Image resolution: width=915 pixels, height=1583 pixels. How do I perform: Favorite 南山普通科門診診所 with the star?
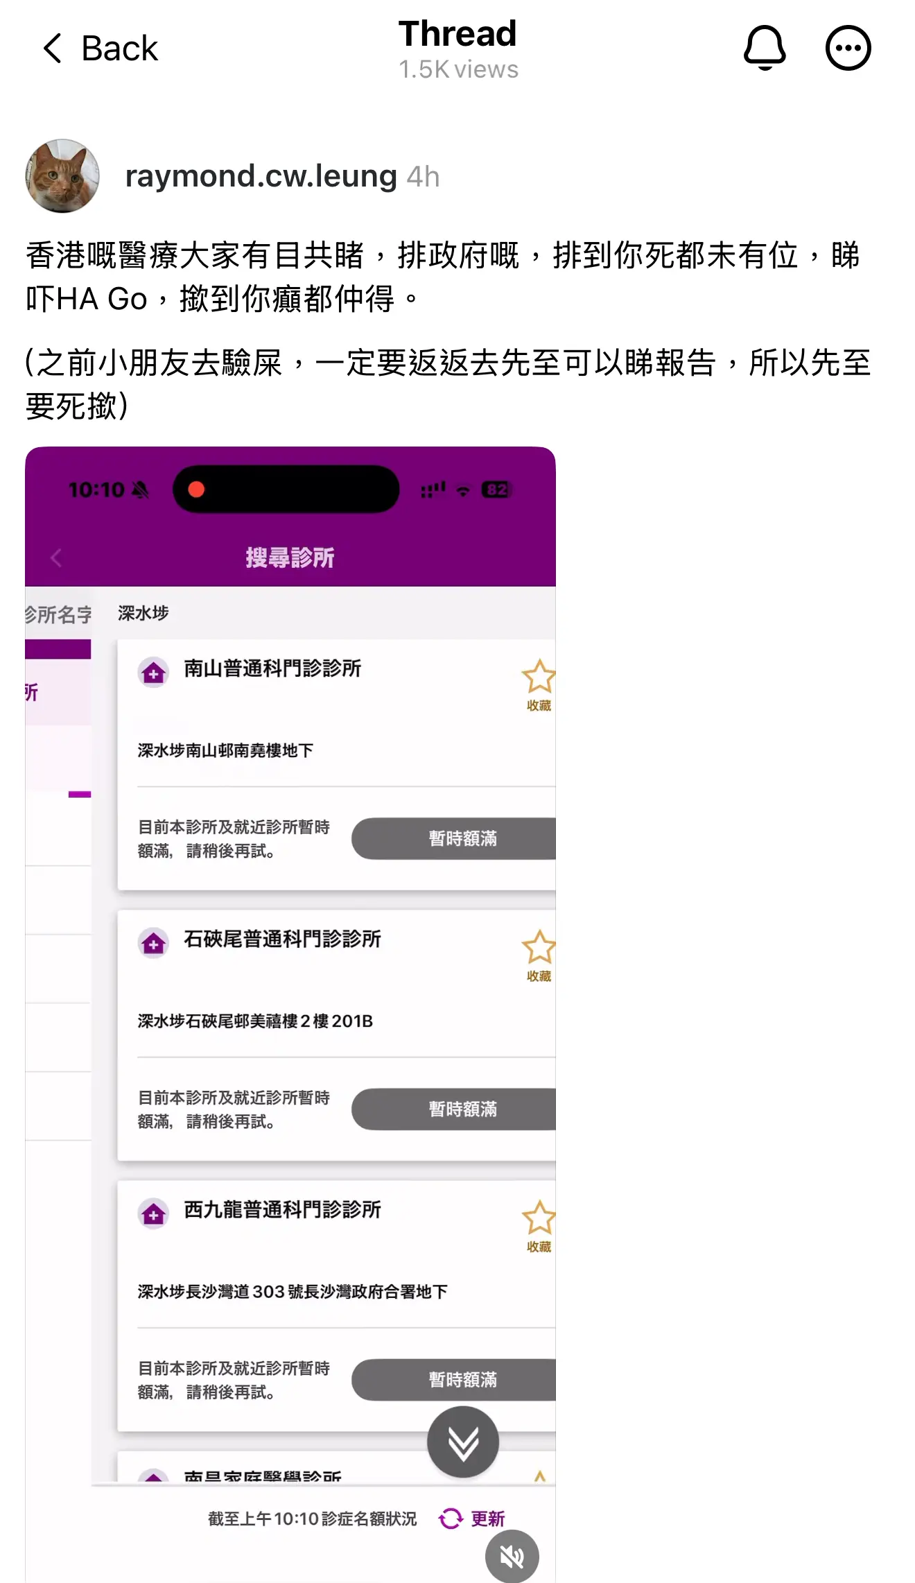539,684
